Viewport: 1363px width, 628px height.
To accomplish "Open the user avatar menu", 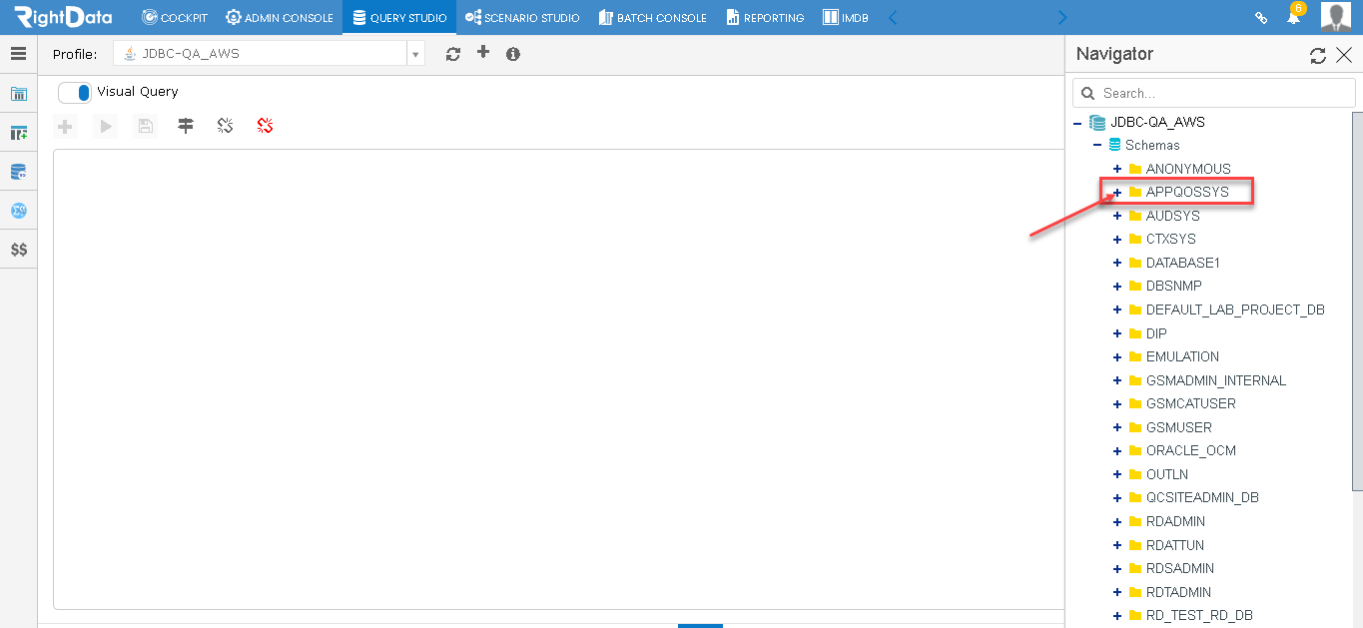I will [1336, 17].
